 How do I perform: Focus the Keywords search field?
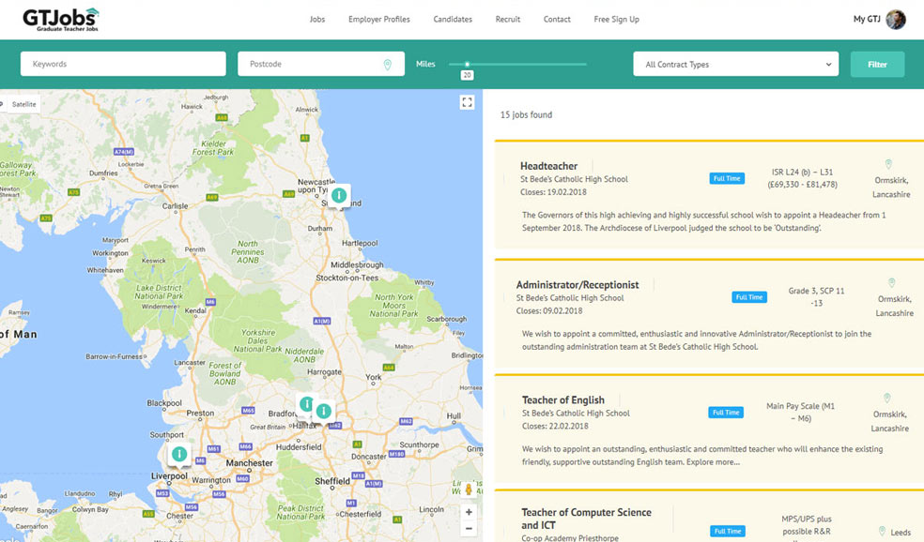click(x=123, y=65)
